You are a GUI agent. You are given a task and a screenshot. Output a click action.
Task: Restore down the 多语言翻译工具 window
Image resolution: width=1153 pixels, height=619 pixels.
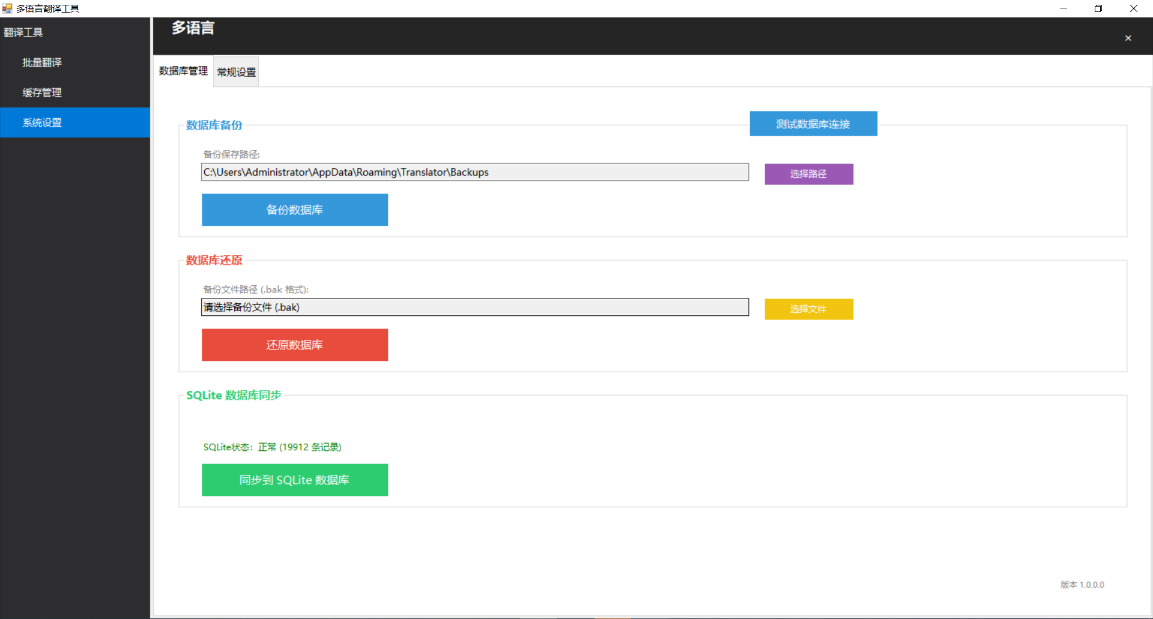coord(1098,8)
